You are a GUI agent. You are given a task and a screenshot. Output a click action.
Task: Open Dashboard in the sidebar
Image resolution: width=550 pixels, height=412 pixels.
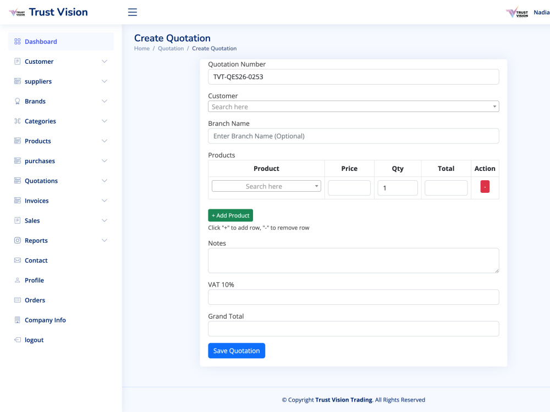[x=61, y=41]
